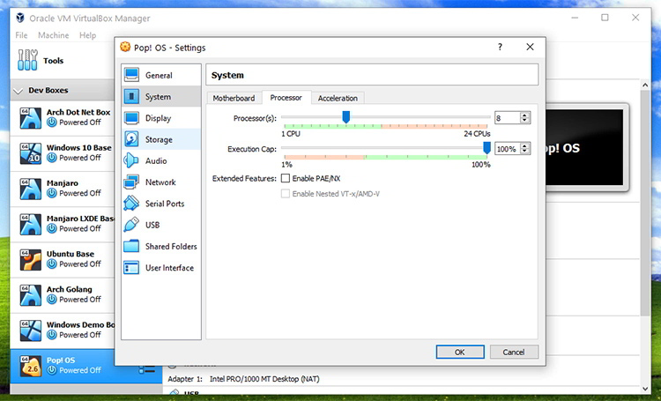Select the Arch Dot Net Box VM

pos(63,117)
